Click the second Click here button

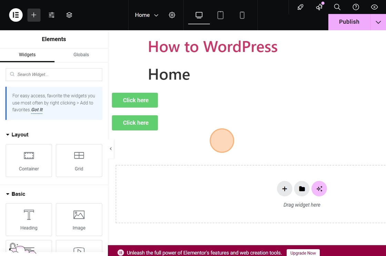click(135, 123)
